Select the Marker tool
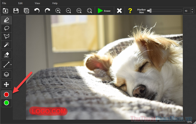This screenshot has width=196, height=124. point(6,20)
